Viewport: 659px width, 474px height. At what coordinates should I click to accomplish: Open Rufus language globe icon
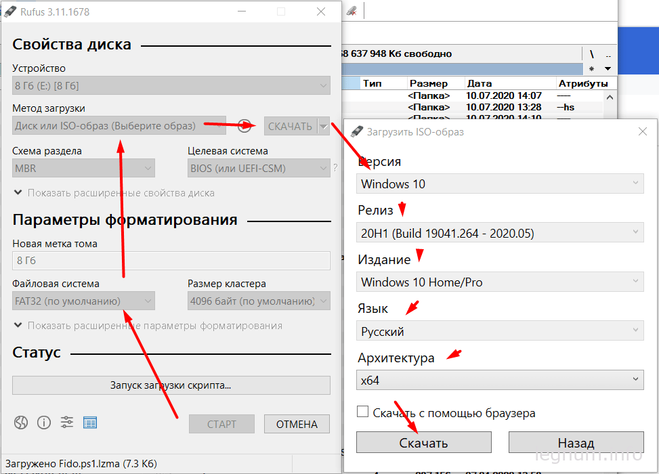click(21, 423)
